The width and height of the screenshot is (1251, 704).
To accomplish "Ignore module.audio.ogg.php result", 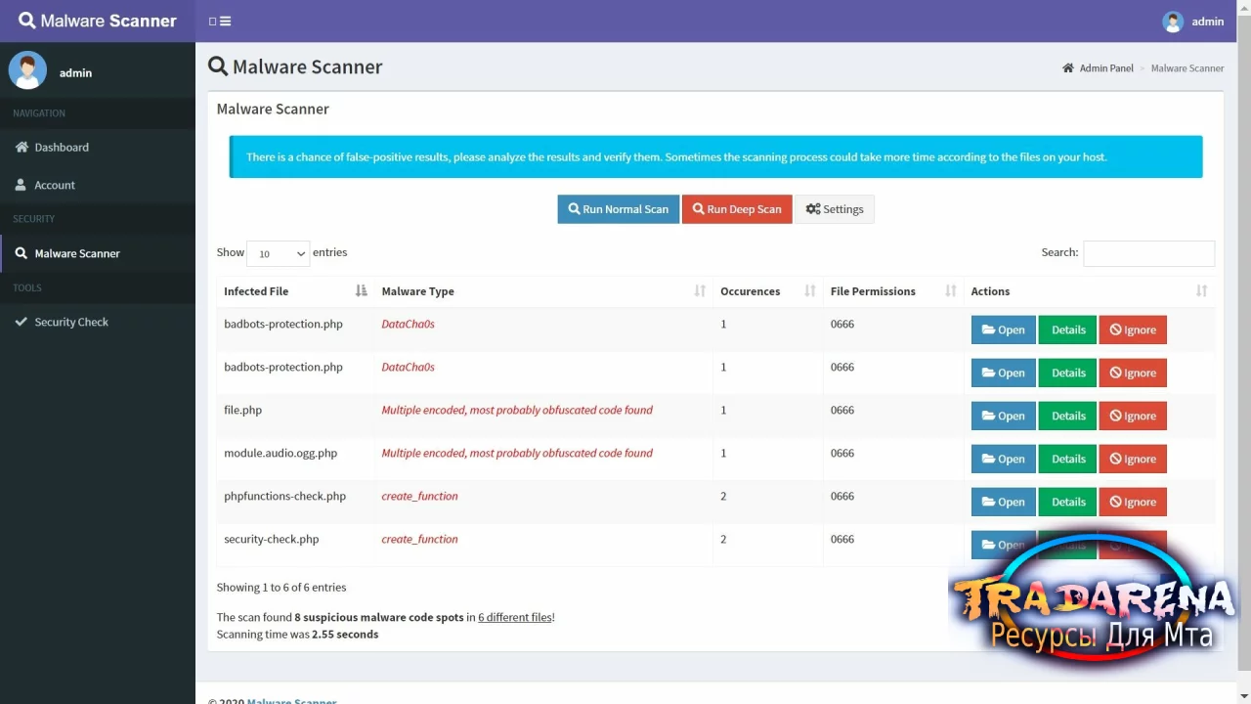I will pos(1133,459).
